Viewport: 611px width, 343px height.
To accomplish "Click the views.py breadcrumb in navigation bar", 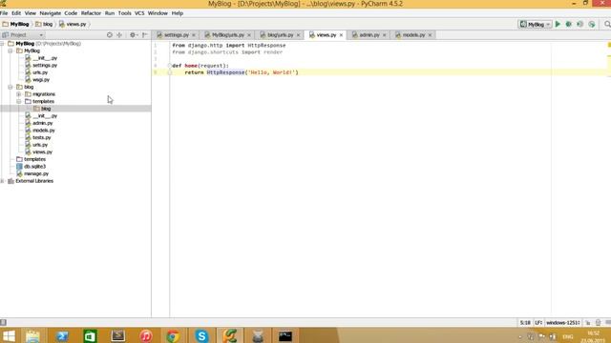I will pyautogui.click(x=73, y=24).
